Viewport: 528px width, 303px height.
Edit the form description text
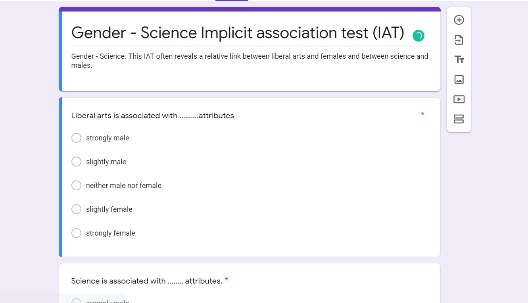click(250, 61)
